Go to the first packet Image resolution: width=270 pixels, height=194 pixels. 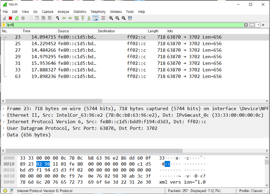tap(83, 18)
